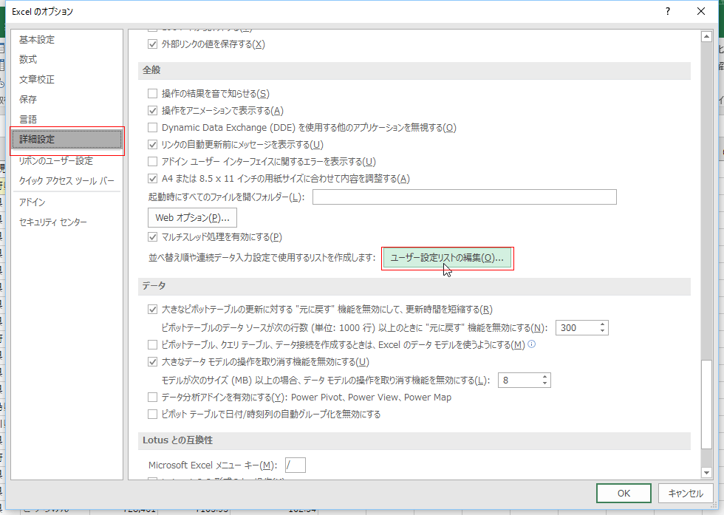Viewport: 724px width, 515px height.
Task: Uncheck 外部リンクの値を保存する checkbox
Action: [152, 44]
